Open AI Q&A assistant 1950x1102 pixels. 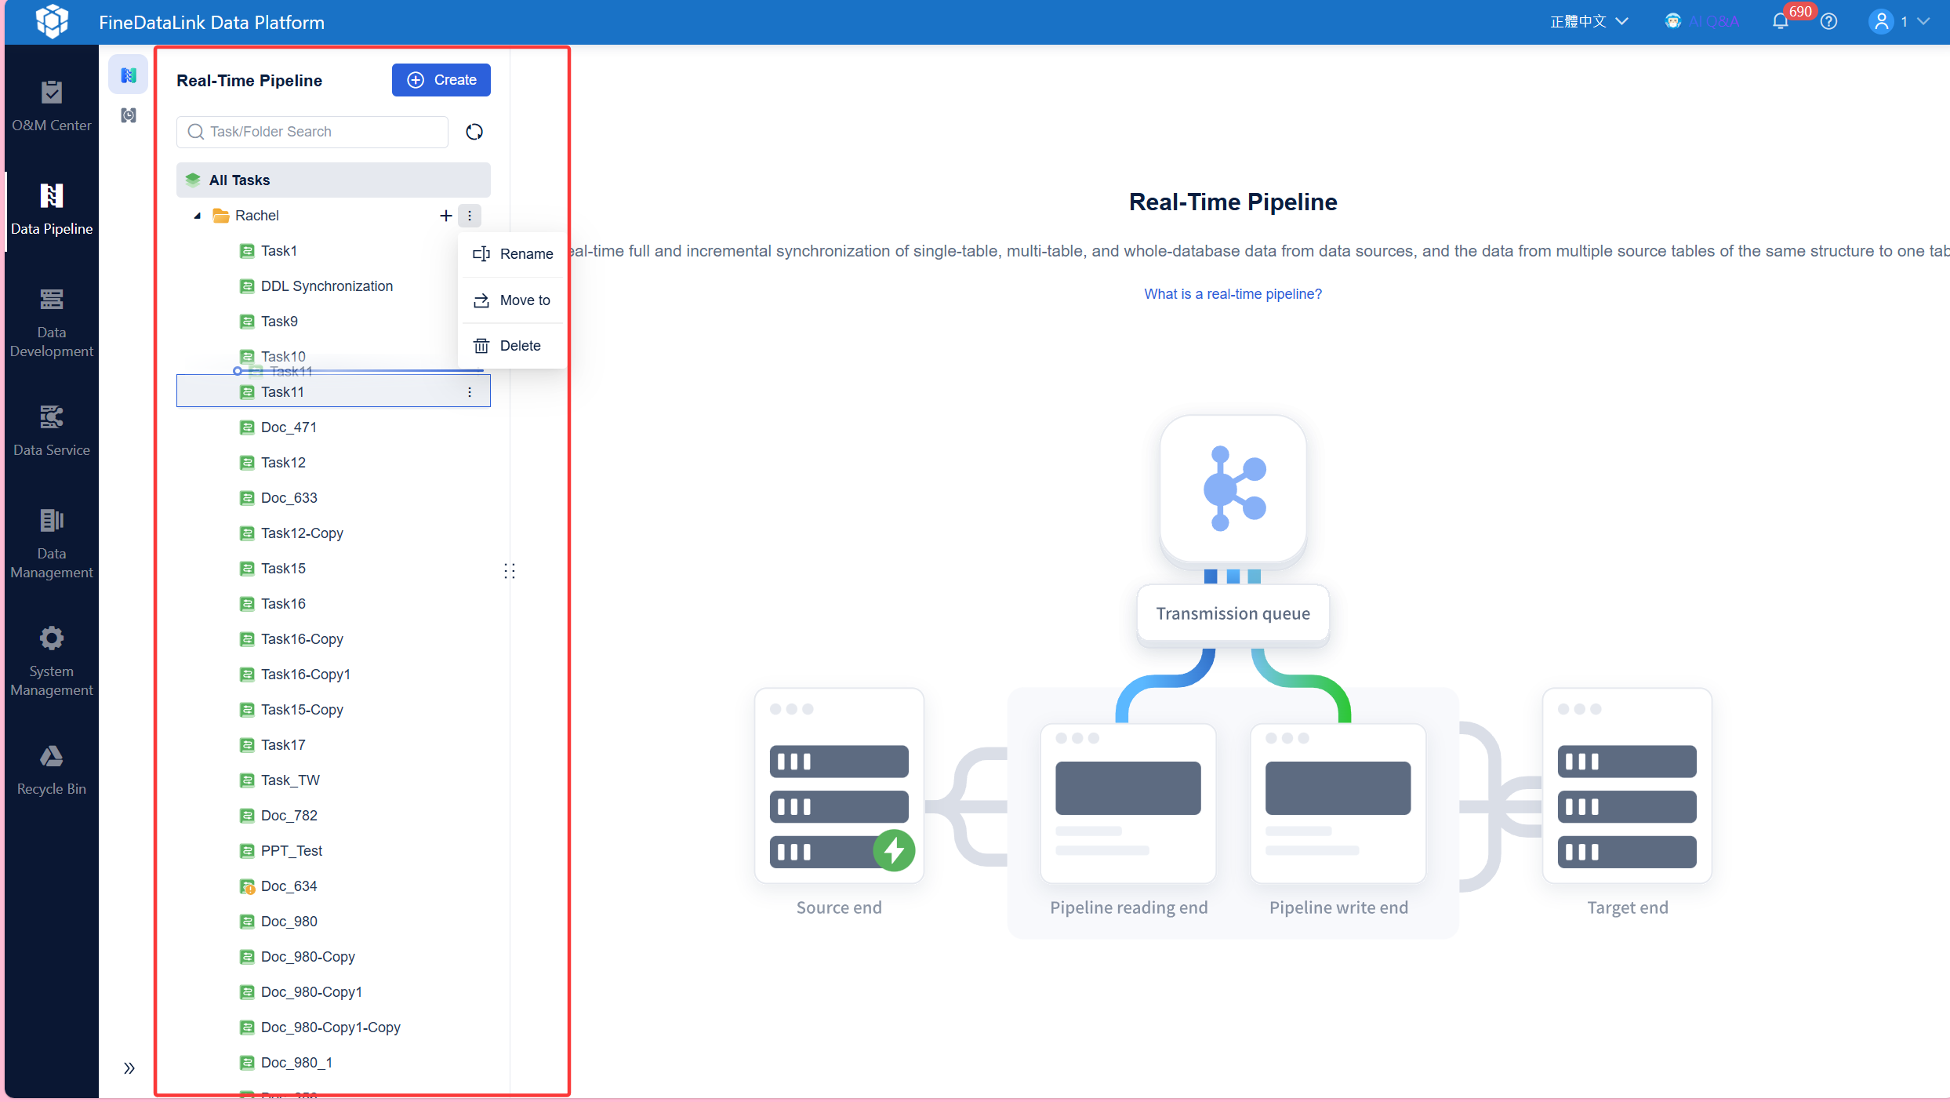[1702, 22]
